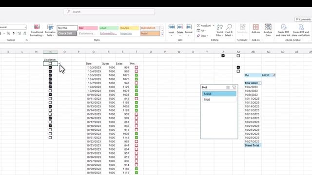312x175 pixels.
Task: Expand cell styles gallery More arrow
Action: click(162, 35)
